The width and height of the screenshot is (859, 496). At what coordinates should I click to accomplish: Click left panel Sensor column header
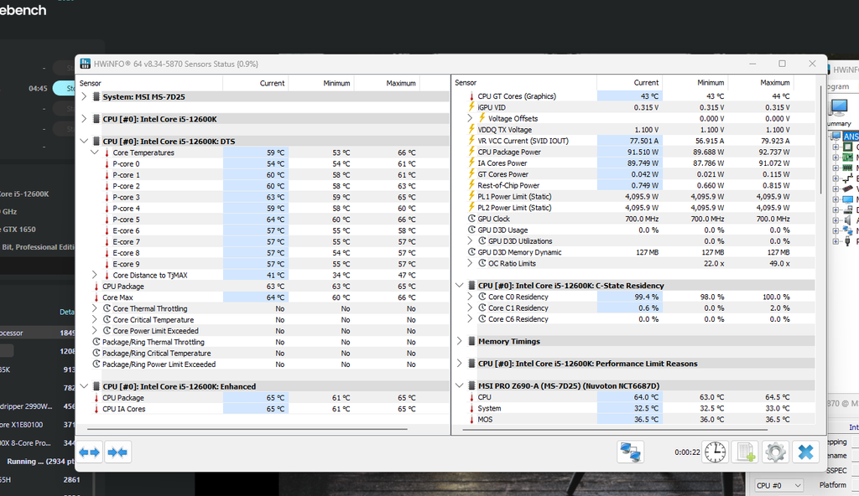point(149,83)
